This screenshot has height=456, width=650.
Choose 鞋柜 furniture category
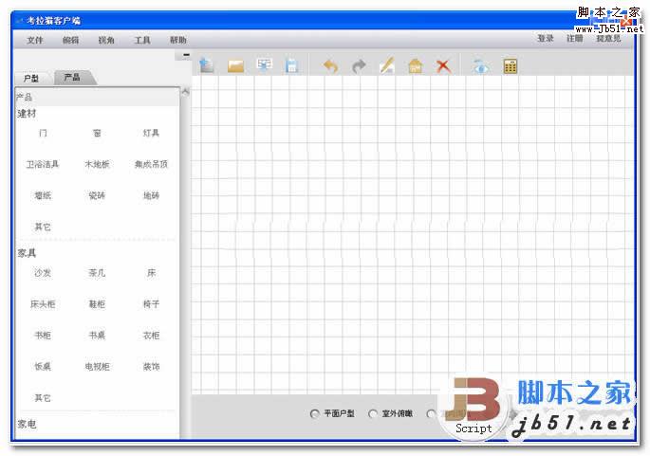(x=97, y=304)
